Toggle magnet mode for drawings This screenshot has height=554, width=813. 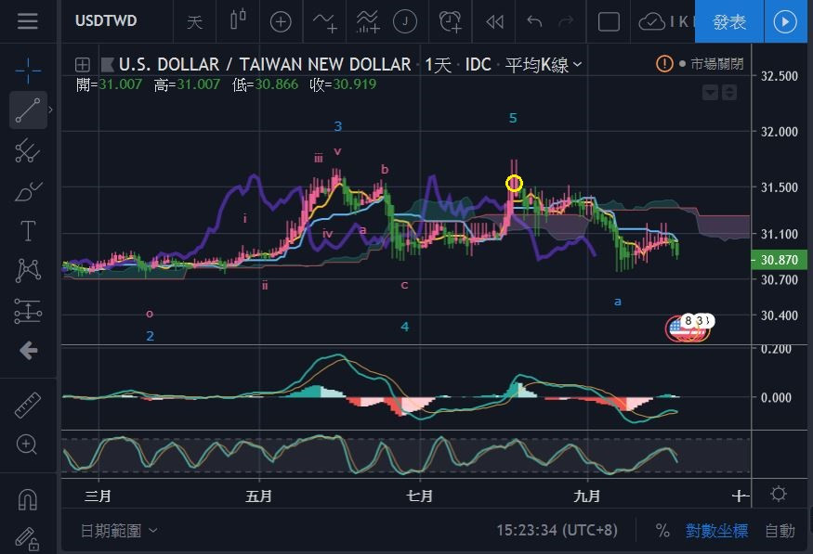click(28, 498)
